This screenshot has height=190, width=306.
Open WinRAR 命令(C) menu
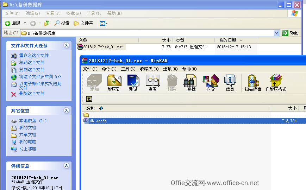(x=109, y=69)
